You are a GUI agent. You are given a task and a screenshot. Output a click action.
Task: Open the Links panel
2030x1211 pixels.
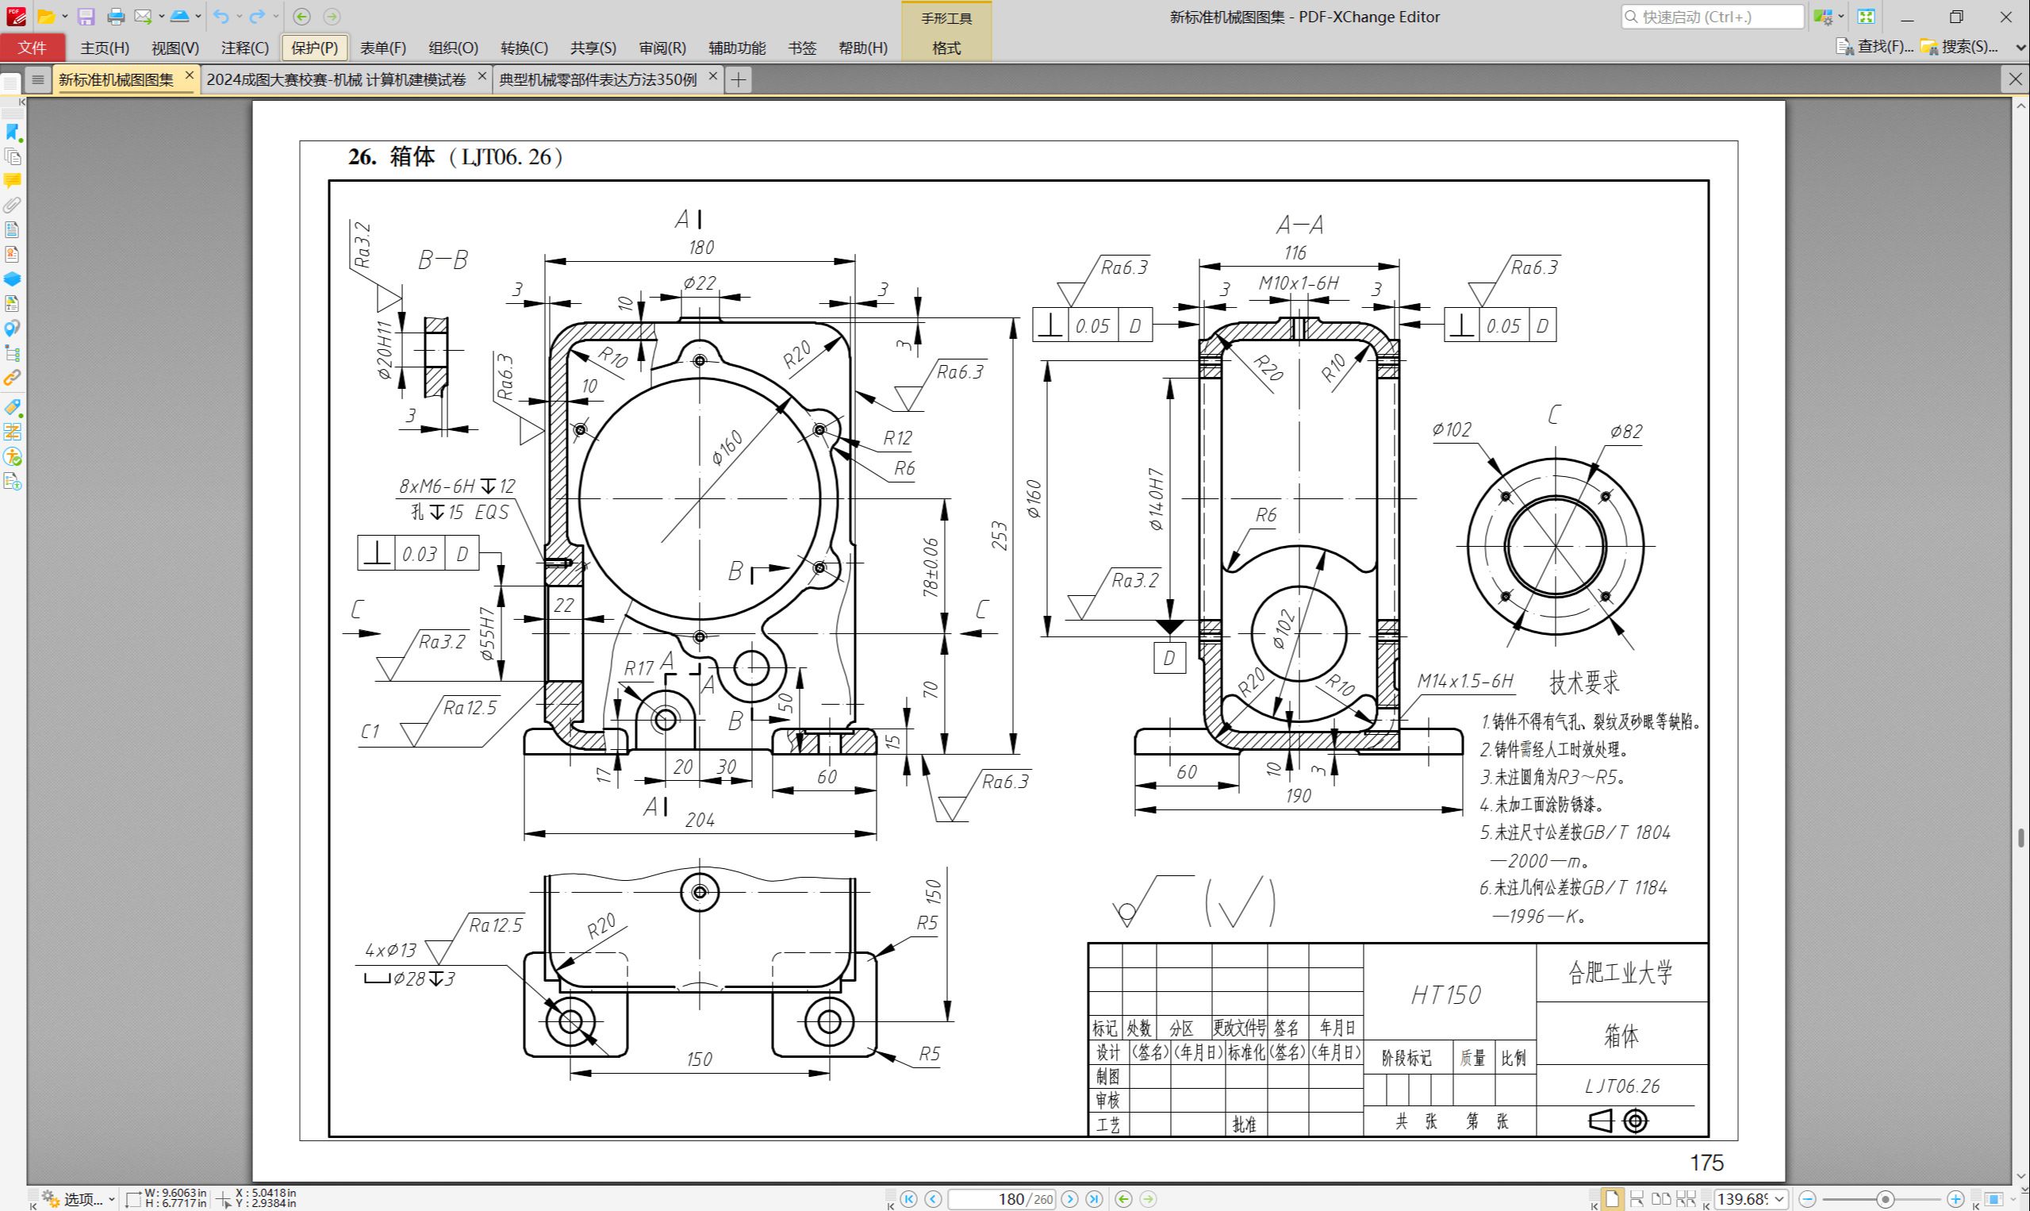(x=10, y=378)
